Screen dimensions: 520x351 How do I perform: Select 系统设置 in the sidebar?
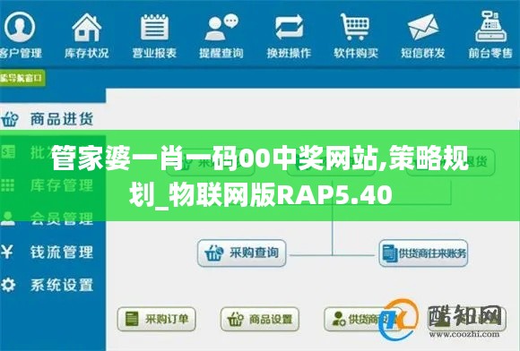point(62,285)
